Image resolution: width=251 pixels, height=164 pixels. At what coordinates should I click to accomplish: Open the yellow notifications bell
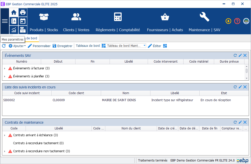click(228, 21)
